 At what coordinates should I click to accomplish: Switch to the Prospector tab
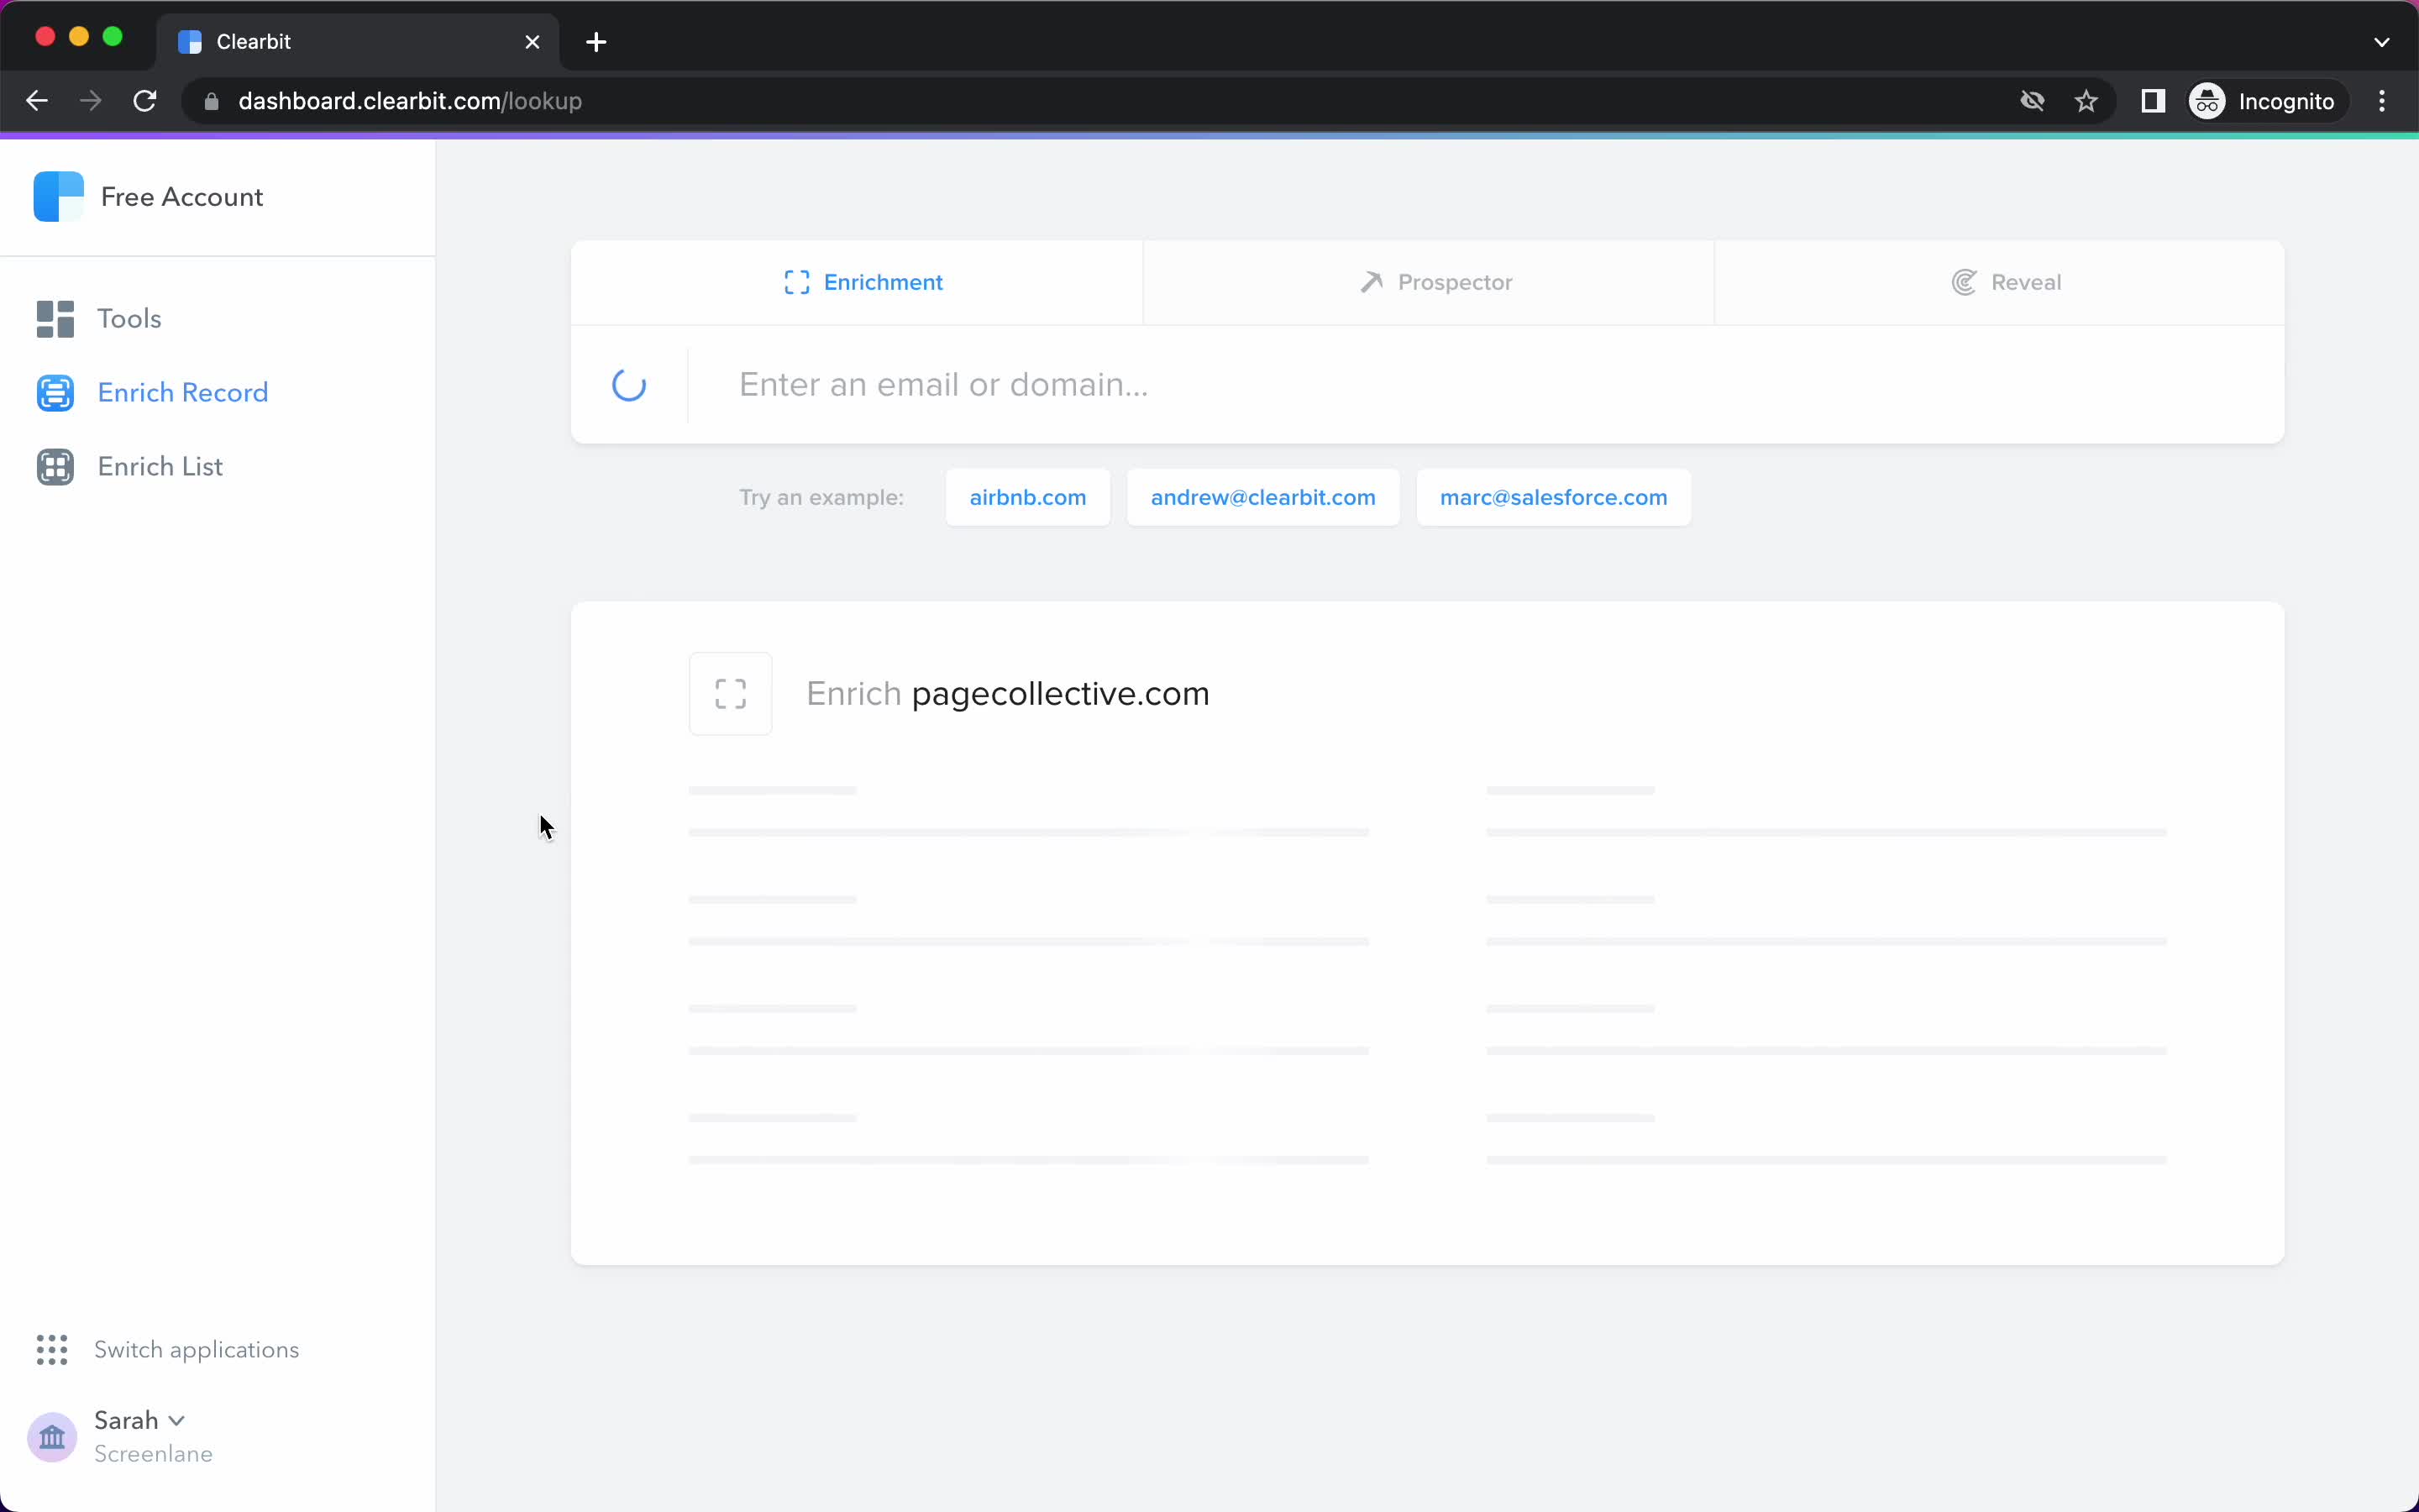[x=1429, y=283]
